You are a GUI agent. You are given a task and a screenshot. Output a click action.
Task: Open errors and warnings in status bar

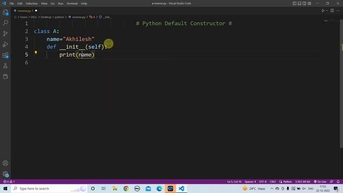click(9, 182)
